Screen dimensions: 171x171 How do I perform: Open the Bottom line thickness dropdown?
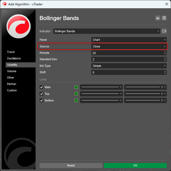(145, 100)
